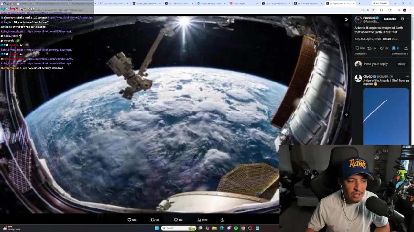Click the Post your reply field

tap(376, 64)
